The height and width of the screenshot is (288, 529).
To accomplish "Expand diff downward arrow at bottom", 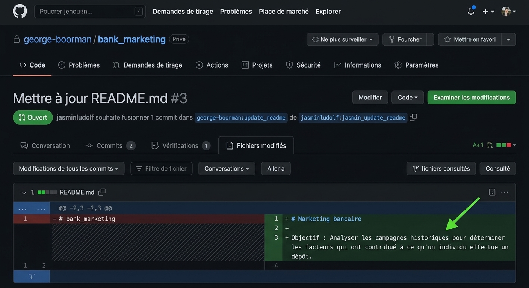I will (x=32, y=276).
